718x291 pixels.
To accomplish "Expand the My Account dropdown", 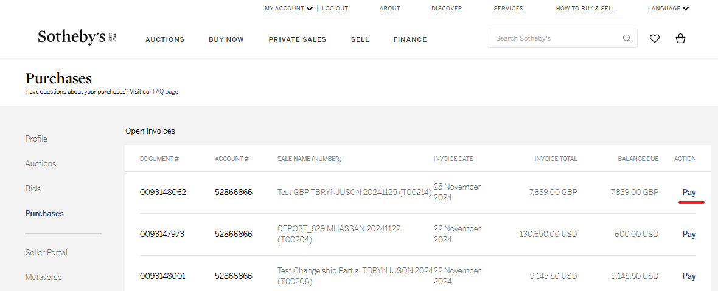I will tap(288, 9).
